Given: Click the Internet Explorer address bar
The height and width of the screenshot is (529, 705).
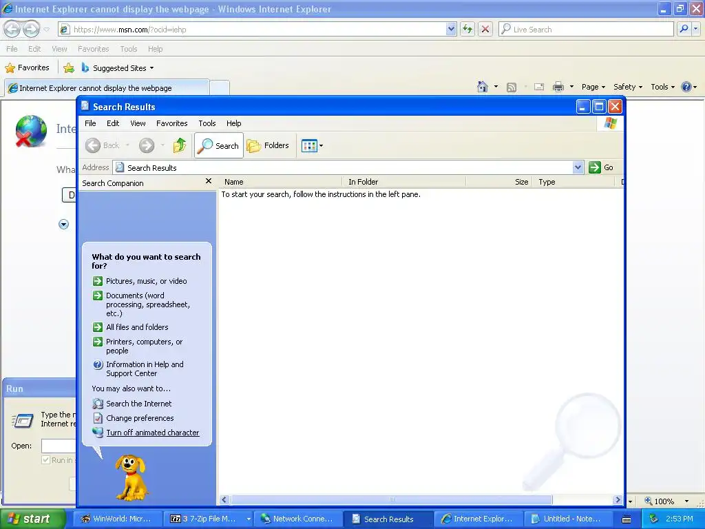Looking at the screenshot, I should tap(257, 29).
